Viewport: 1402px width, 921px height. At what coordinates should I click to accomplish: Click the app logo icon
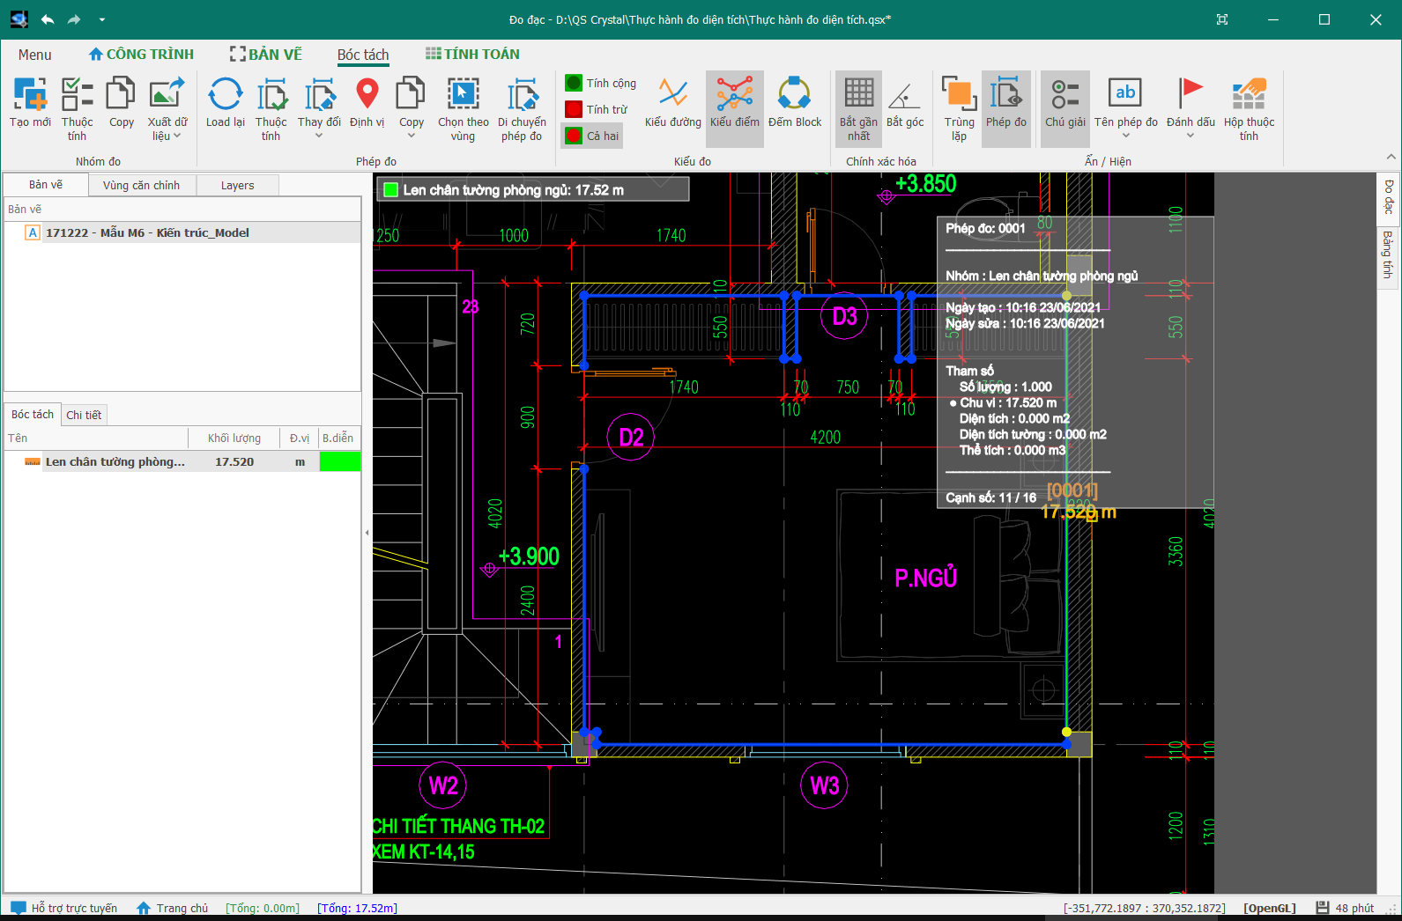tap(19, 19)
